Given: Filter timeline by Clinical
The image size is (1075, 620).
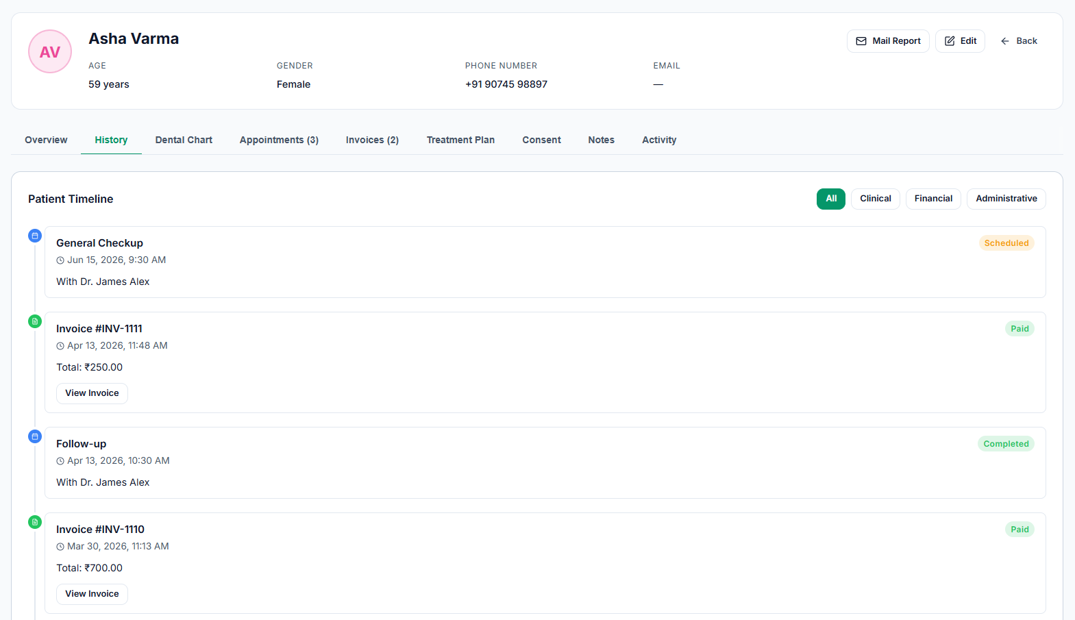Looking at the screenshot, I should 876,199.
